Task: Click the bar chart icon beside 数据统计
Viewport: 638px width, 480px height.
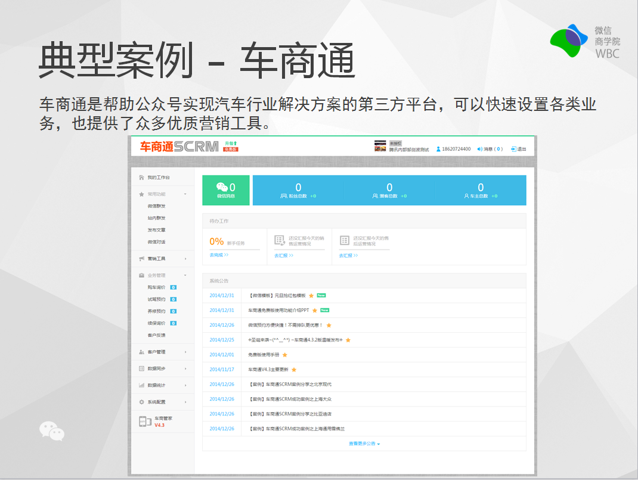Action: click(x=141, y=385)
